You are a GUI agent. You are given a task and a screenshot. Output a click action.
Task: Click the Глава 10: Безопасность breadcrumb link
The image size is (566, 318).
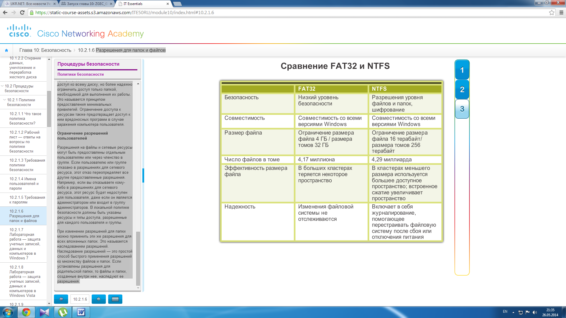click(45, 50)
